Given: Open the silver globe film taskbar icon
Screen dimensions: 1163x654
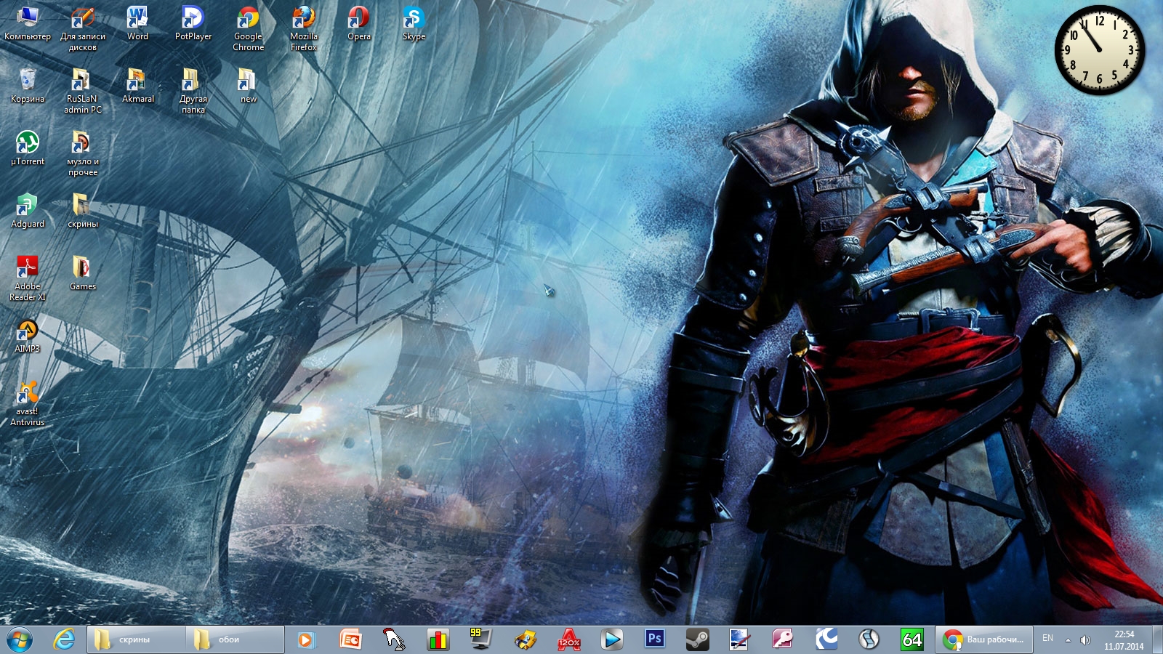Looking at the screenshot, I should click(x=869, y=639).
